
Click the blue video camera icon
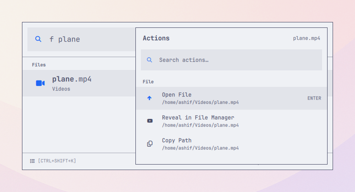tap(40, 83)
